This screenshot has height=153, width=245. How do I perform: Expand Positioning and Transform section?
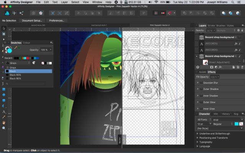point(198,138)
